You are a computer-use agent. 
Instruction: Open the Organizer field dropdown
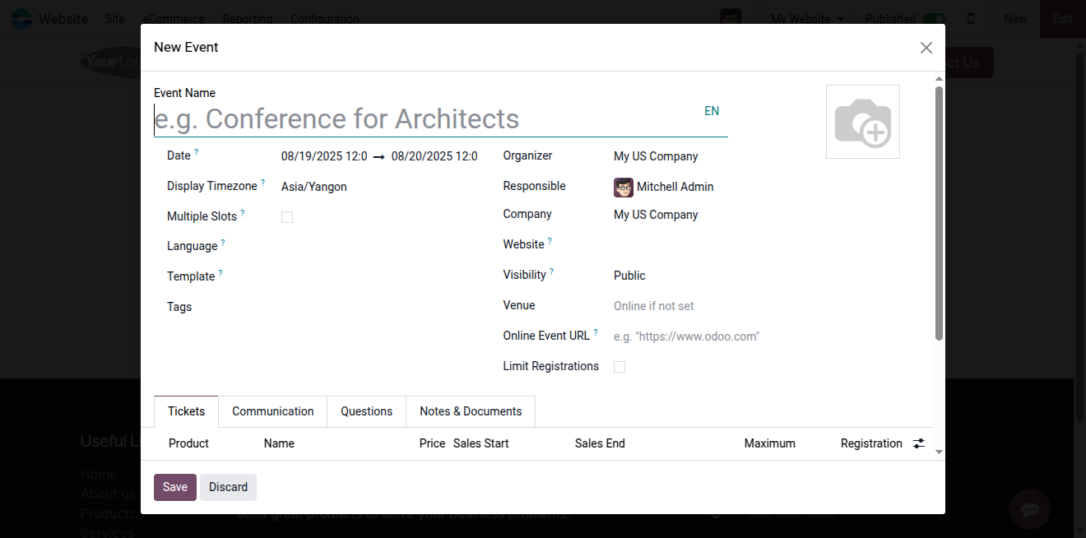[708, 156]
